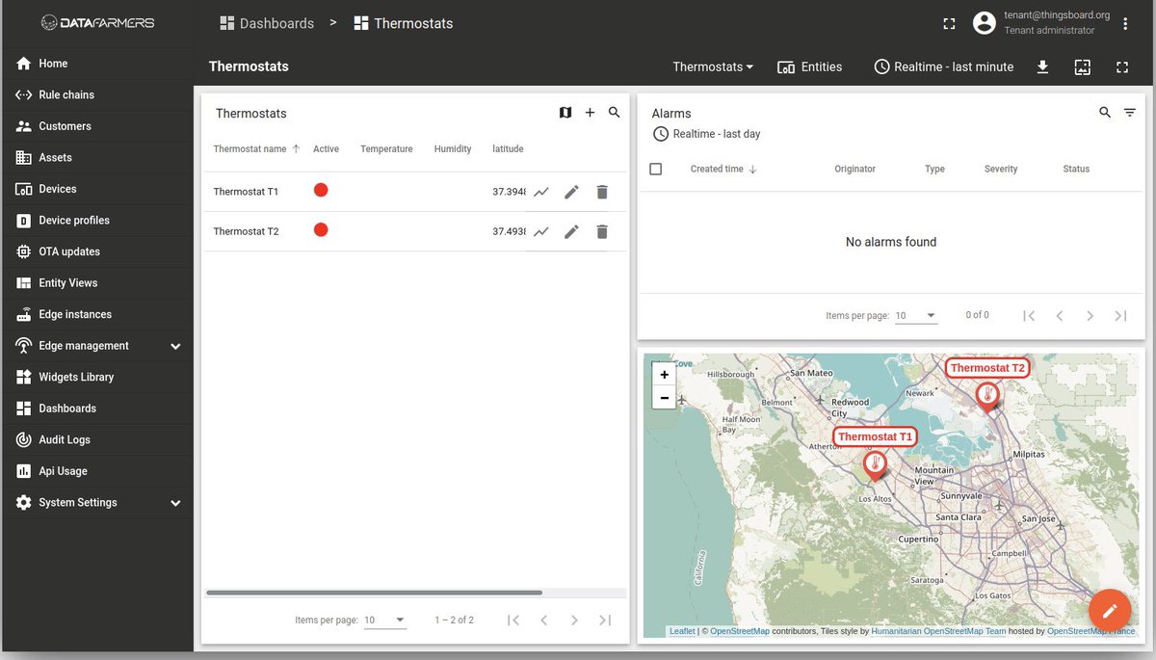Image resolution: width=1156 pixels, height=660 pixels.
Task: Select the Thermostat T2 table row name
Action: 246,231
